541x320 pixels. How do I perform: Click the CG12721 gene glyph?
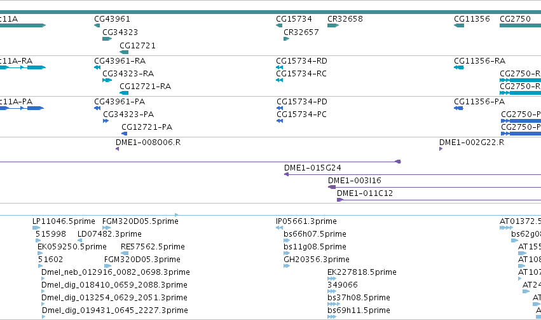point(124,52)
